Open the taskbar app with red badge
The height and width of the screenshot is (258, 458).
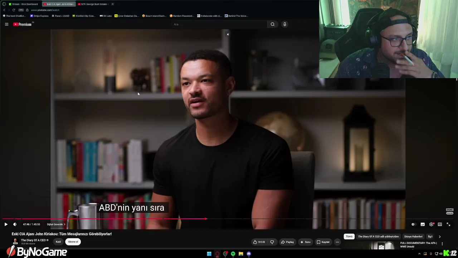225,254
